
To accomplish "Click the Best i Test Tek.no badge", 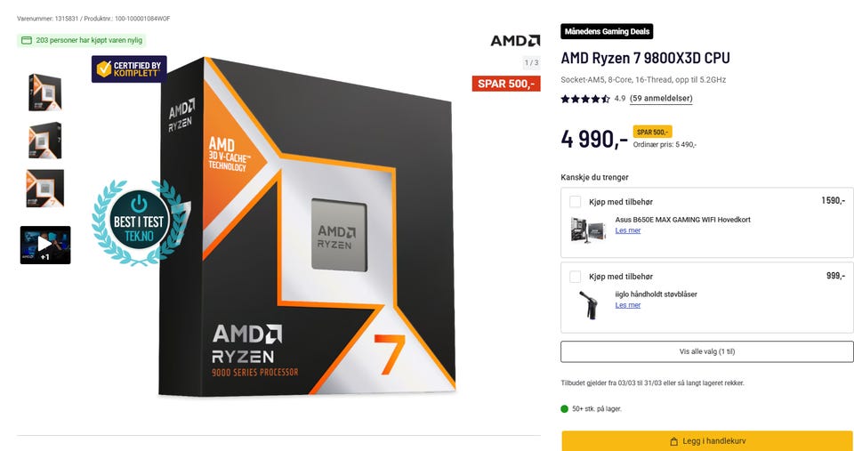I will click(x=139, y=222).
